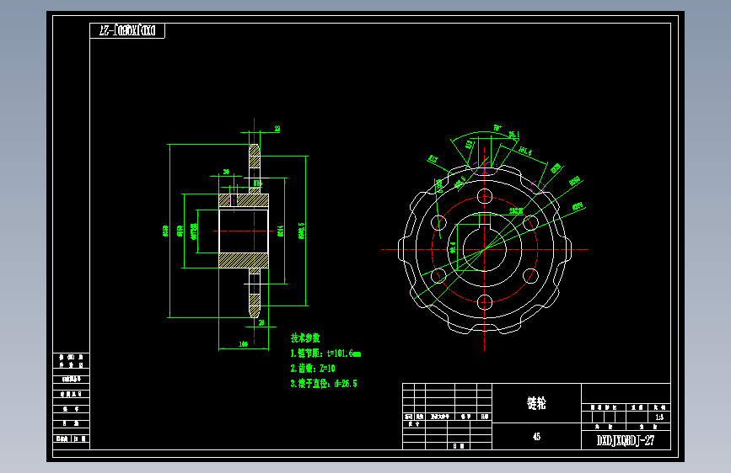Click the '28' tooth width dimension below section
The height and width of the screenshot is (473, 731).
(261, 322)
